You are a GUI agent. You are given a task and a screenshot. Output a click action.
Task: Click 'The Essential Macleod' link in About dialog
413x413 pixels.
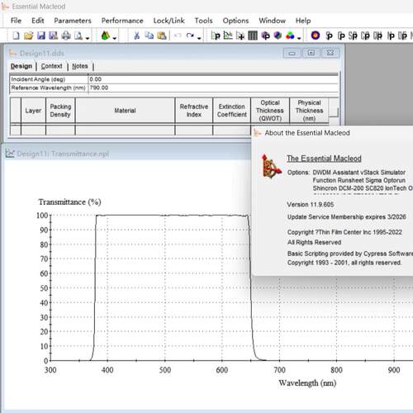pos(324,159)
